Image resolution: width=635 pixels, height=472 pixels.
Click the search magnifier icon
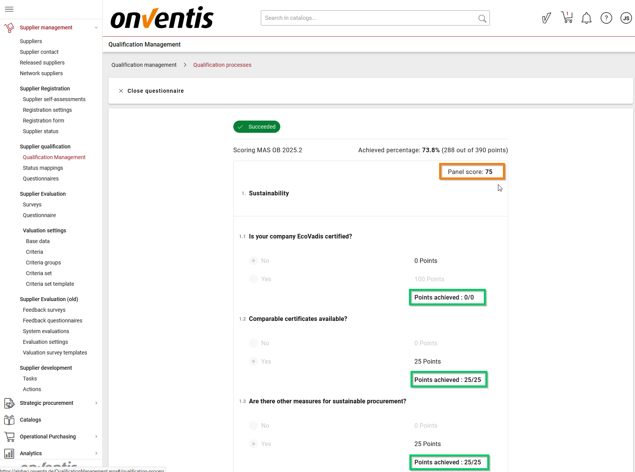click(x=482, y=18)
